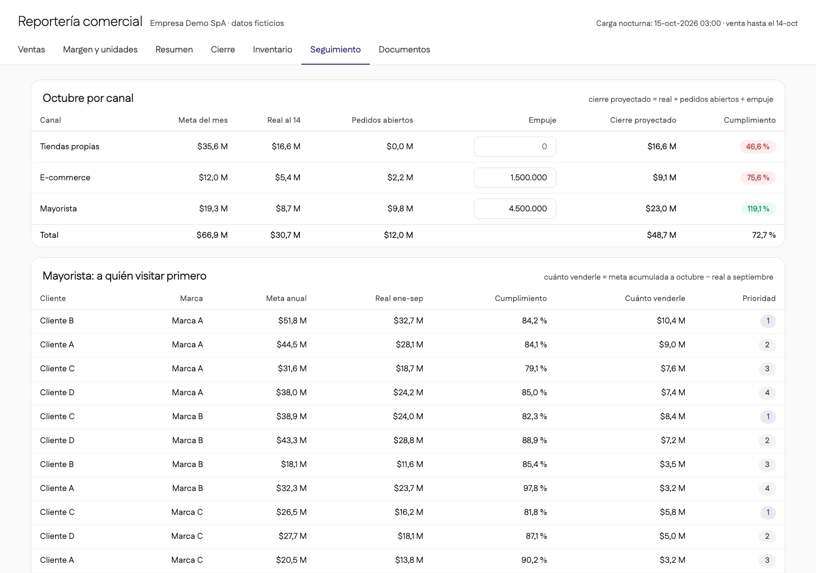Image resolution: width=816 pixels, height=573 pixels.
Task: Click the 119,1 % cumplimiento badge
Action: [758, 209]
